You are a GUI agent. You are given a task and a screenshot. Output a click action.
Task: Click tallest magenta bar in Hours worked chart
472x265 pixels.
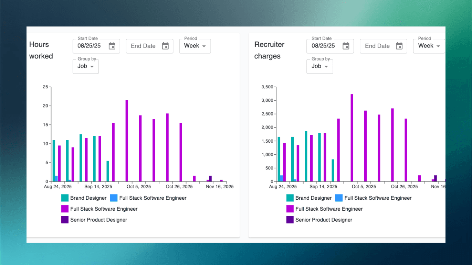127,141
